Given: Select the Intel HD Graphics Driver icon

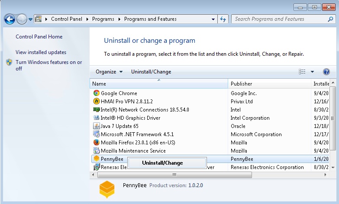Looking at the screenshot, I should (96, 118).
